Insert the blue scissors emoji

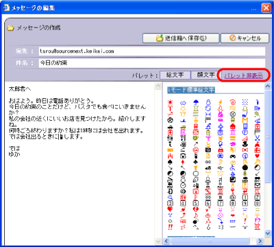click(x=258, y=138)
